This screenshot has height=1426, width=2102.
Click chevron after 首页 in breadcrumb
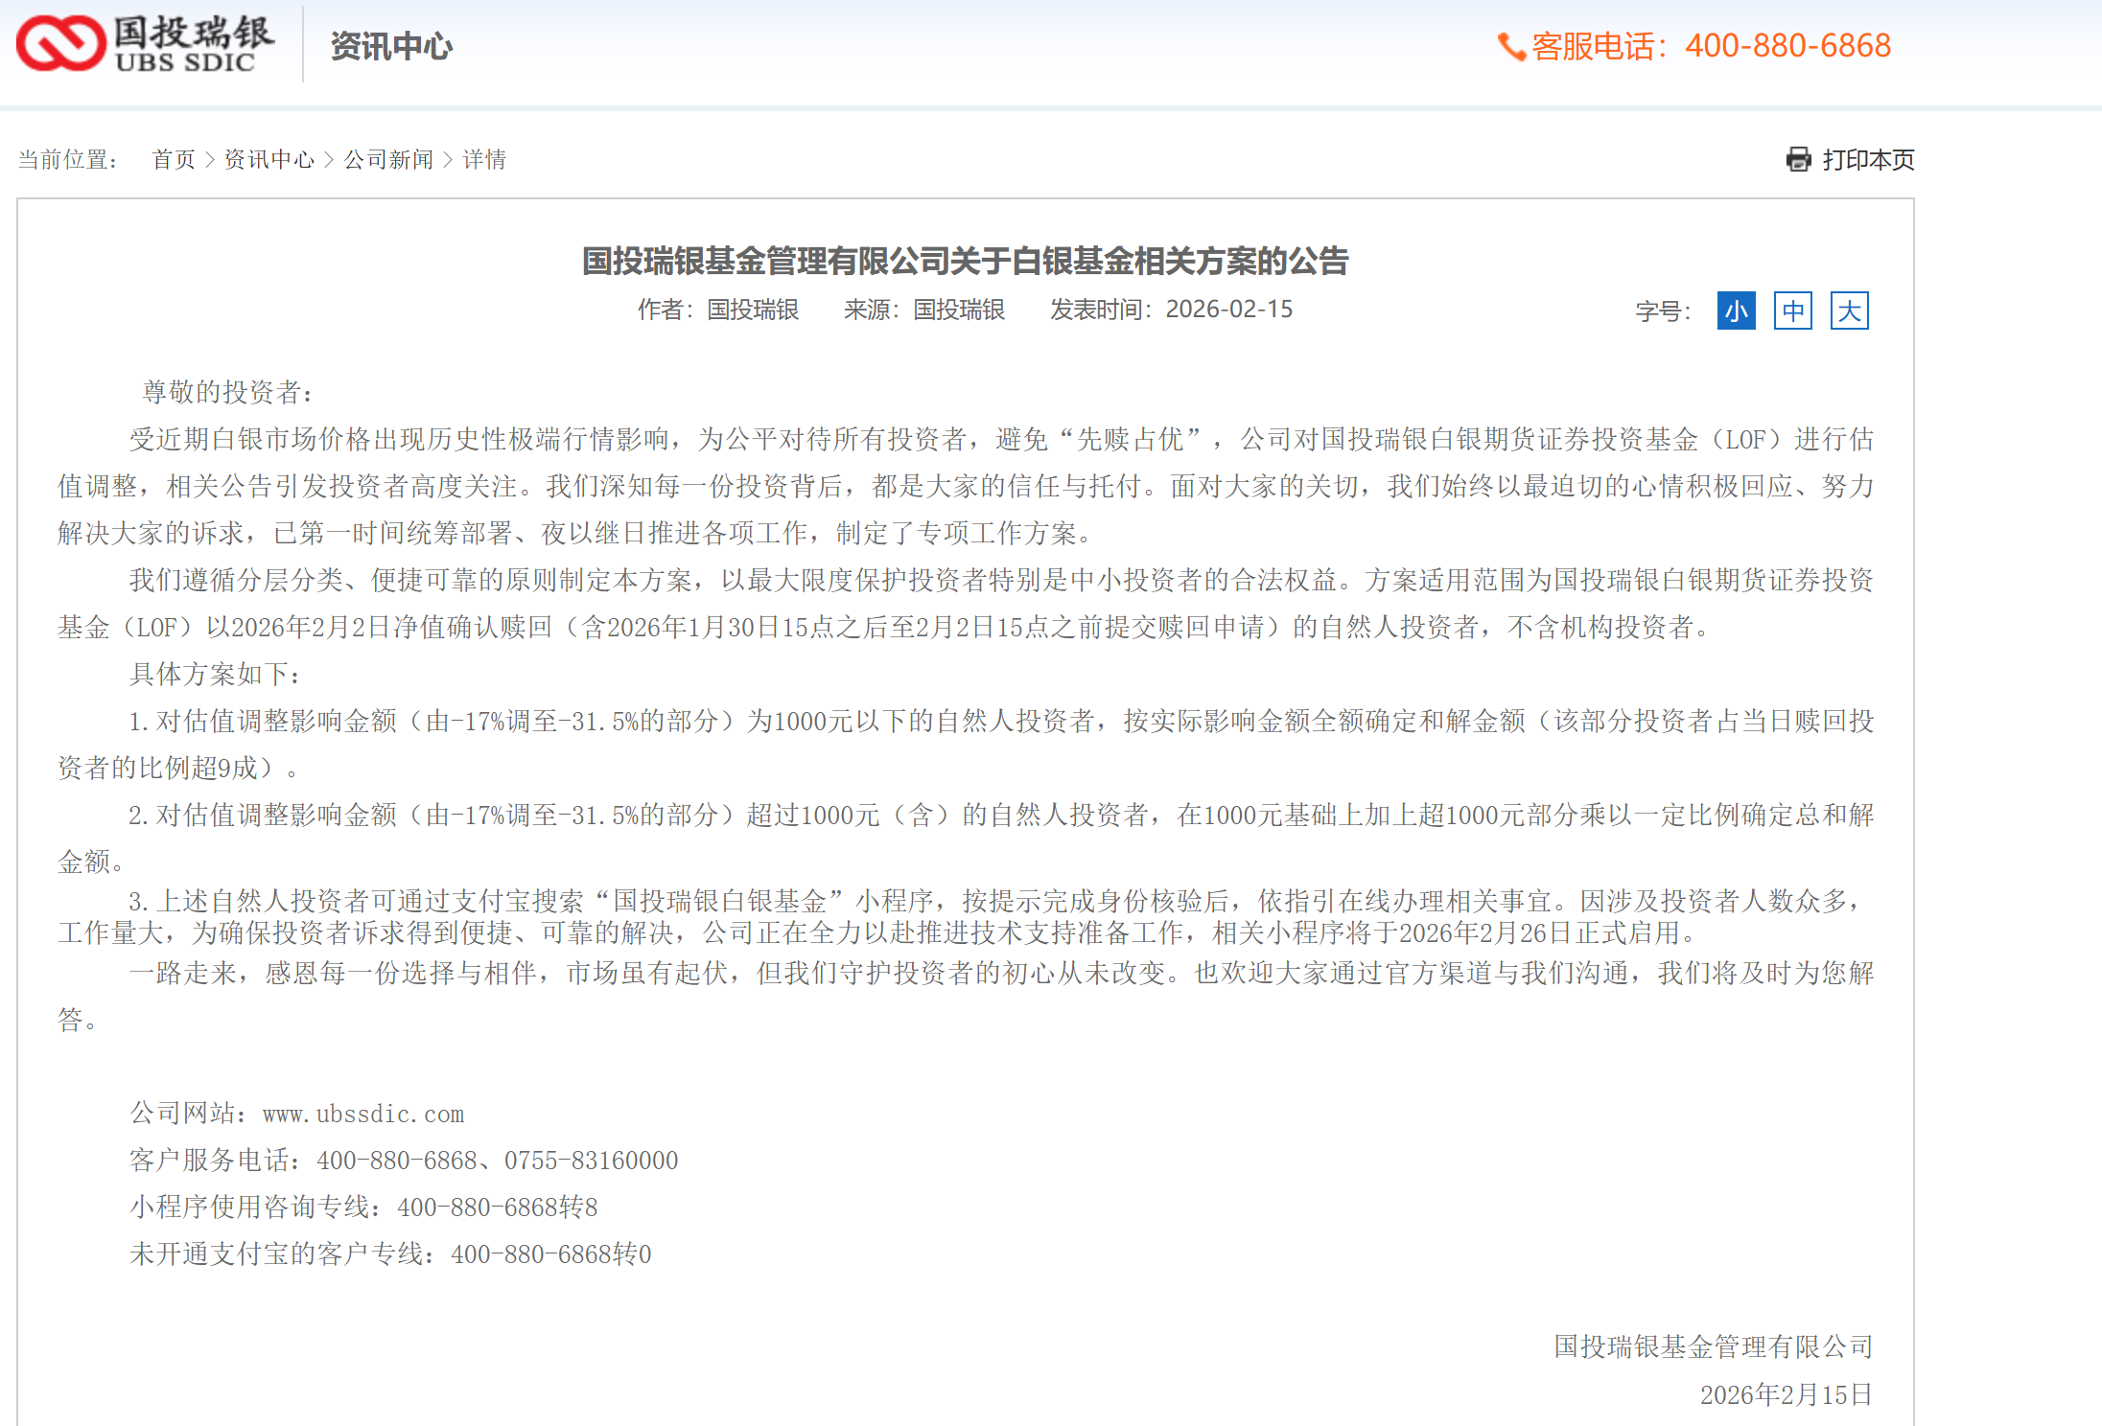point(210,159)
